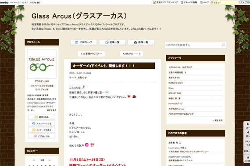The width and height of the screenshot is (250, 166).
Task: Open the めがねのKamuy bookmark
Action: click(176, 109)
